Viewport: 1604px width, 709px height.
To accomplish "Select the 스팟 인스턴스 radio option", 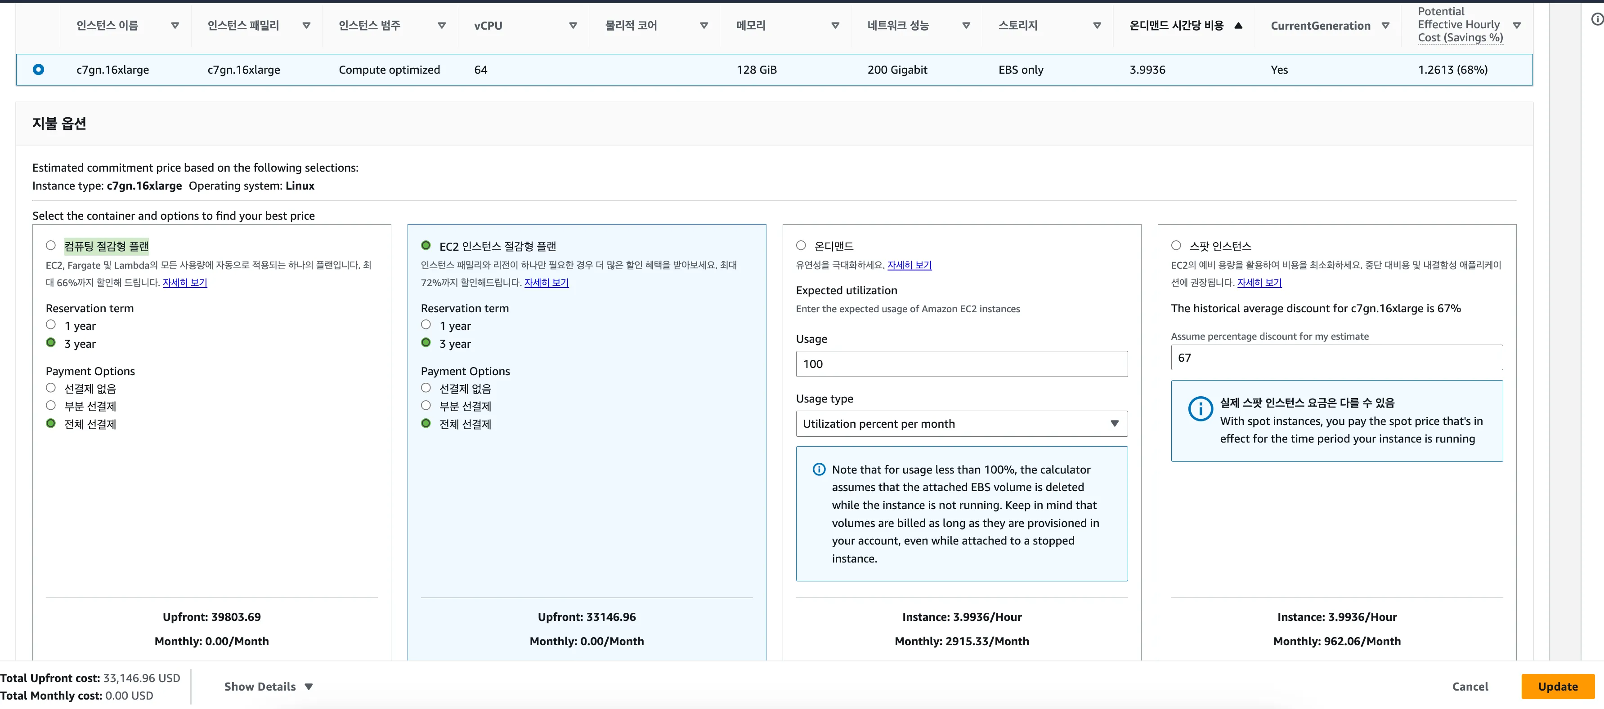I will [1176, 246].
